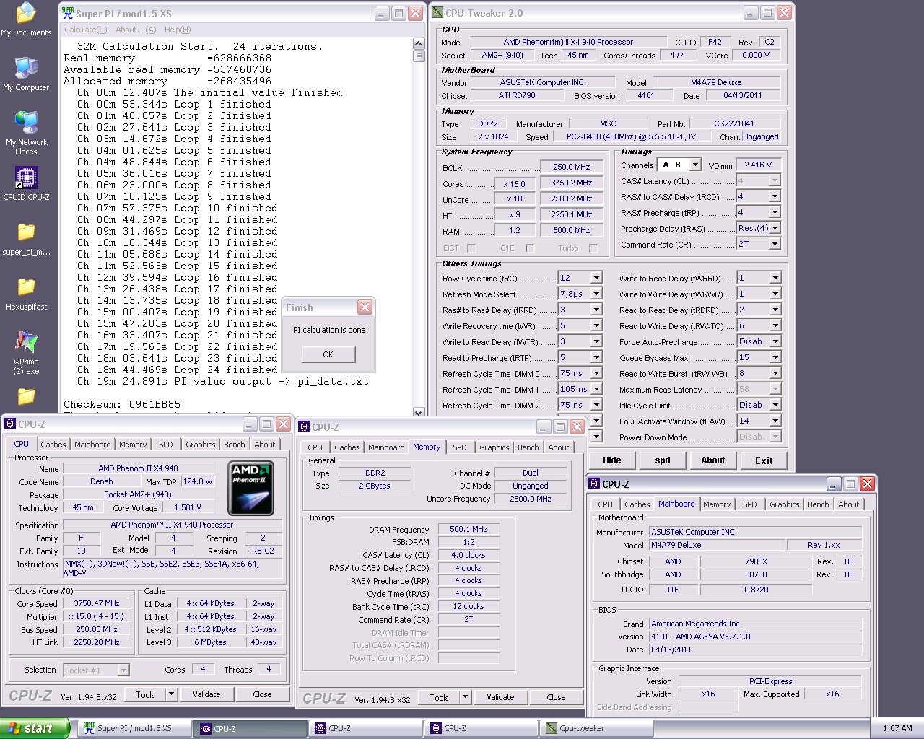Switch to Super PI taskbar button

click(134, 728)
